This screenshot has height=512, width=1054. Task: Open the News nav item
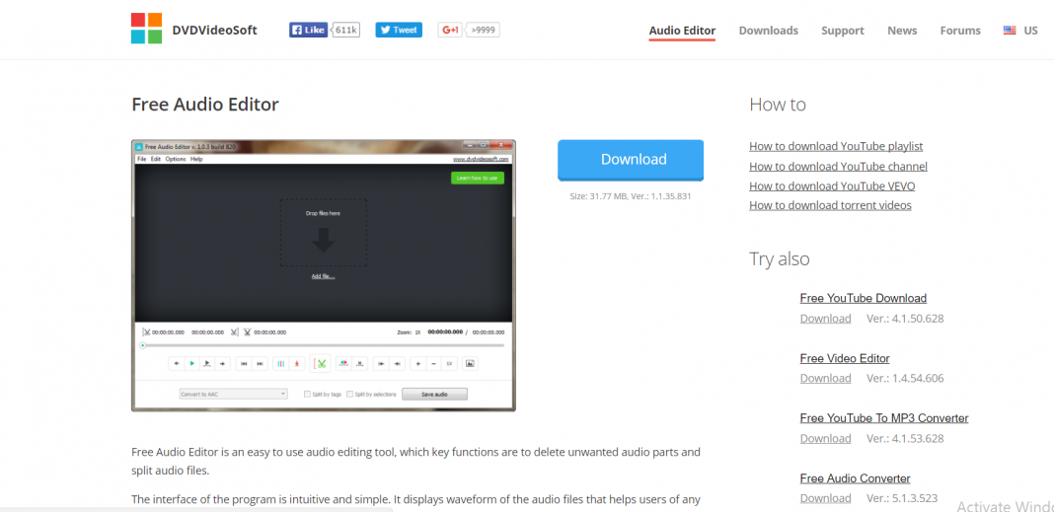(x=902, y=31)
